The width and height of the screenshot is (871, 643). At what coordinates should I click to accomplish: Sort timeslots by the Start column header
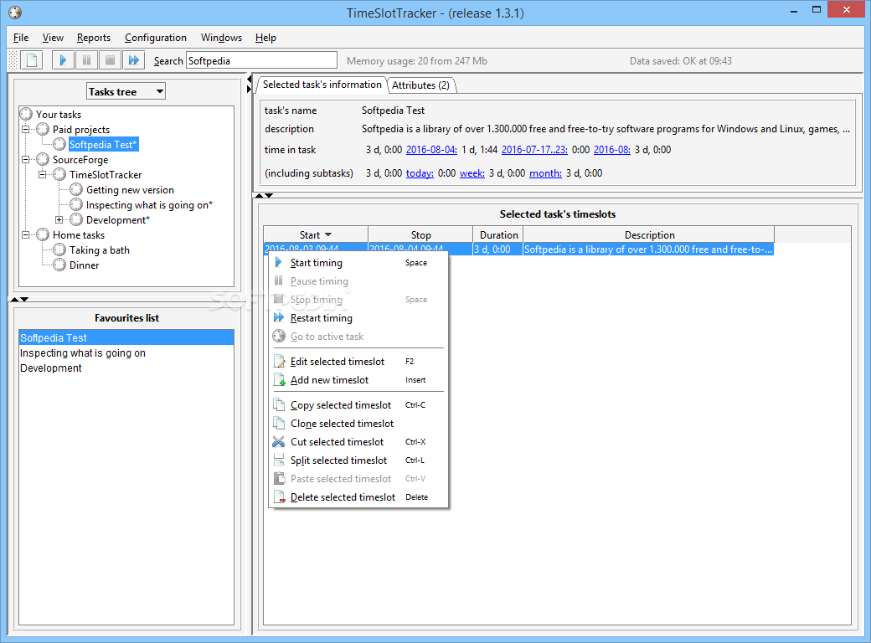pos(316,235)
